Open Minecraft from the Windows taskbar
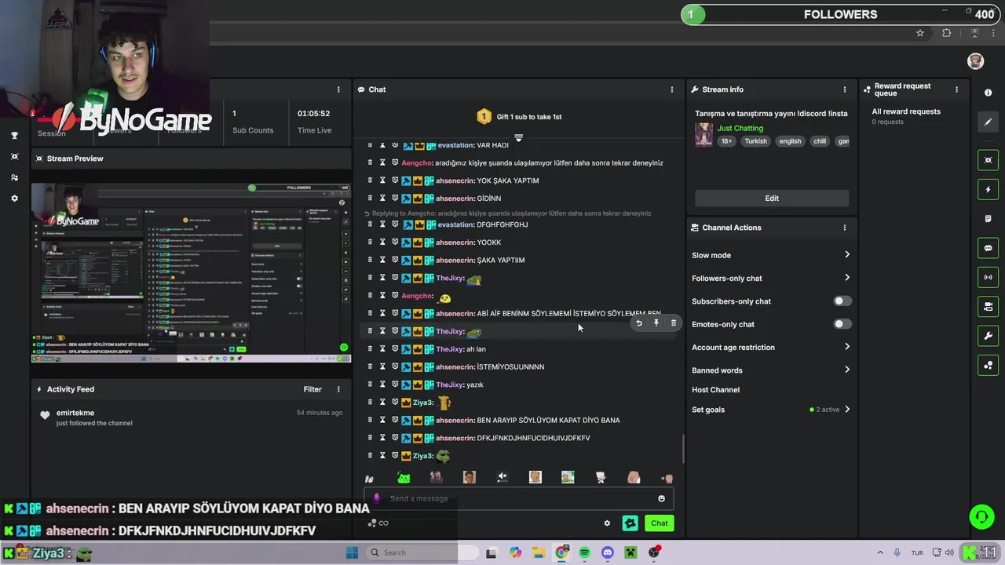Screen dimensions: 1005x565 click(630, 552)
